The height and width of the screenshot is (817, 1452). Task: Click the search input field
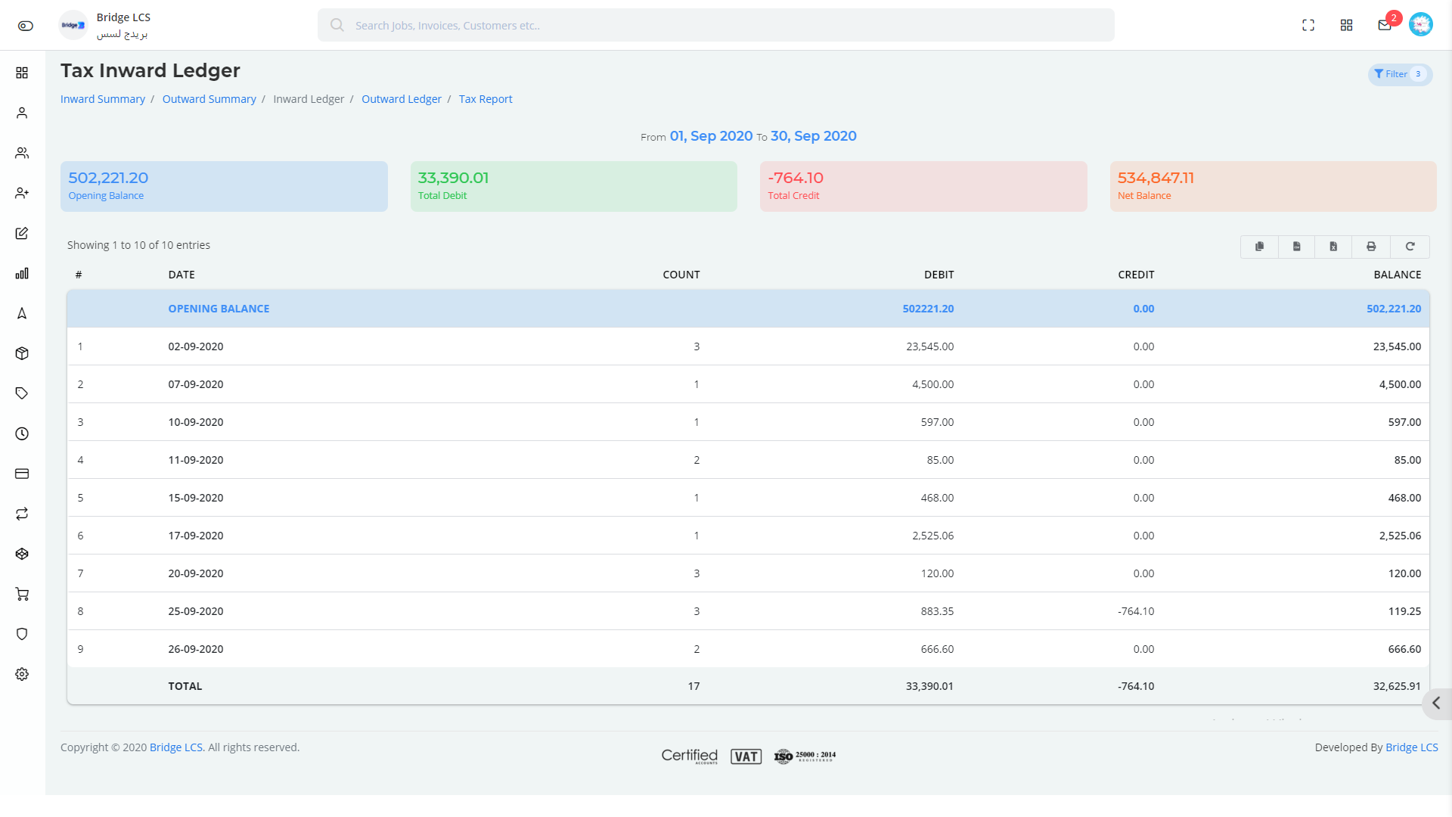716,25
